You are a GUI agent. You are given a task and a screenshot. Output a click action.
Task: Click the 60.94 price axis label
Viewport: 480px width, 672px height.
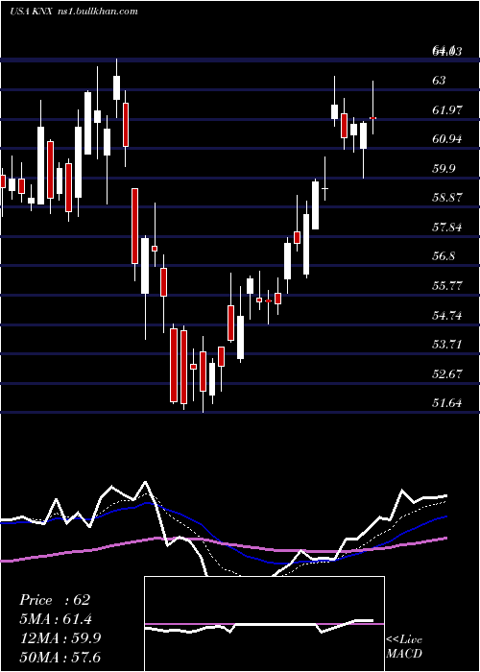[x=447, y=139]
